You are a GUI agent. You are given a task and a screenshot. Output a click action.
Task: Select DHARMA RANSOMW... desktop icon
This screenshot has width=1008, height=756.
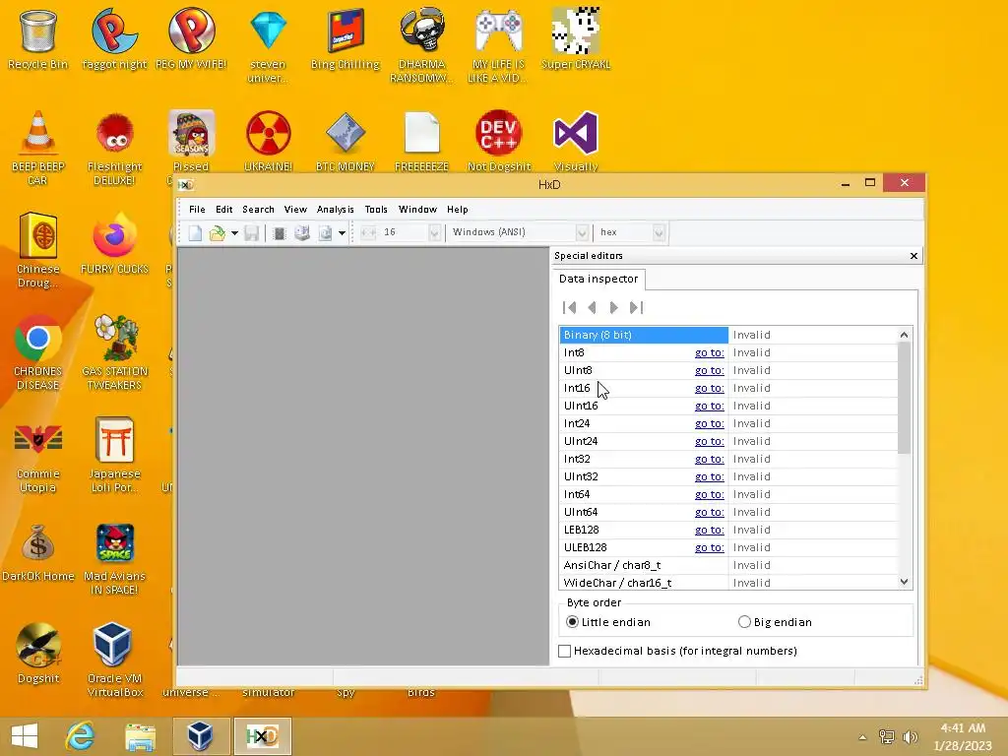[x=421, y=45]
